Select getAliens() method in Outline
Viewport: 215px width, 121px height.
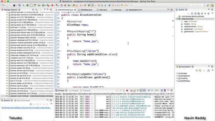click(x=193, y=29)
